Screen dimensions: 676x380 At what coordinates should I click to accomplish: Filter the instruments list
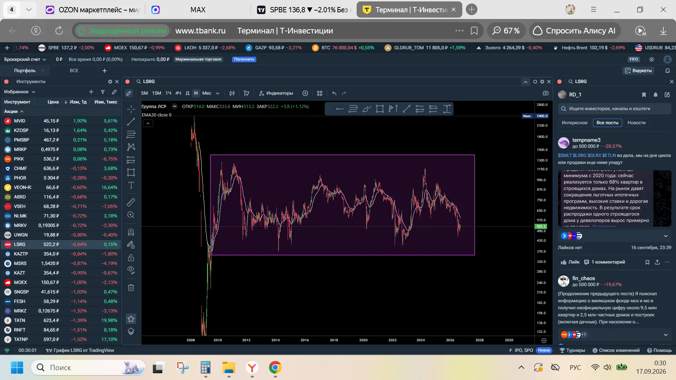tap(103, 92)
